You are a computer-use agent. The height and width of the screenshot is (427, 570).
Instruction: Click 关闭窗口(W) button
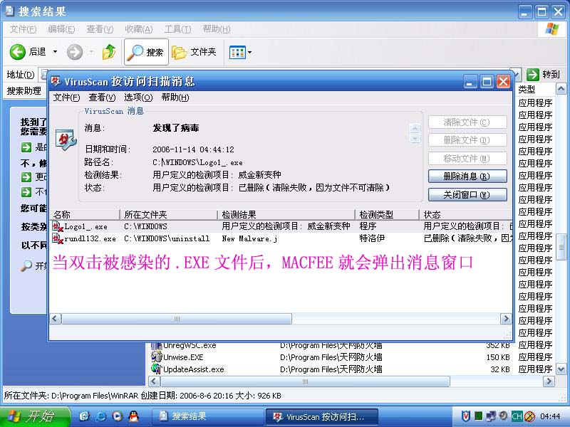click(467, 194)
